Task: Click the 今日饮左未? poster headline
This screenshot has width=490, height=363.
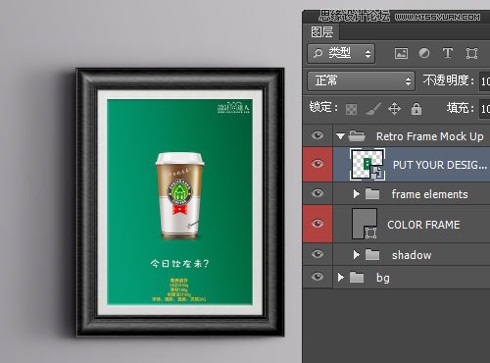Action: point(179,264)
